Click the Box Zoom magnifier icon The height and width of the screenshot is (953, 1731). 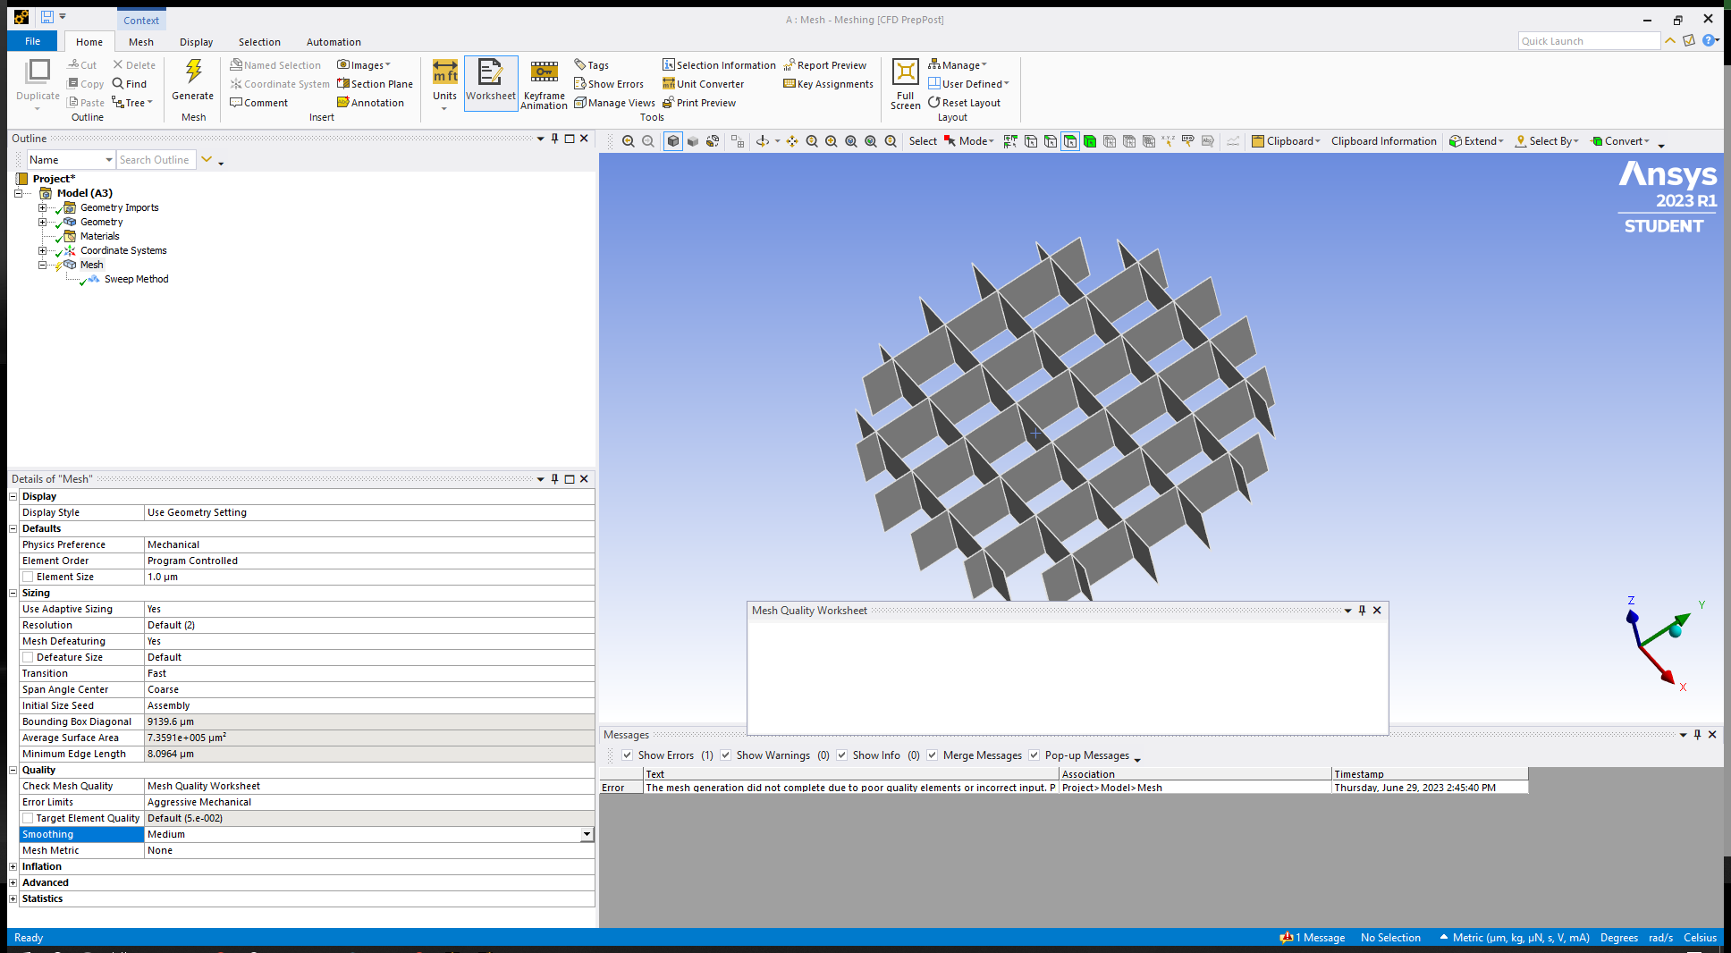(x=832, y=141)
